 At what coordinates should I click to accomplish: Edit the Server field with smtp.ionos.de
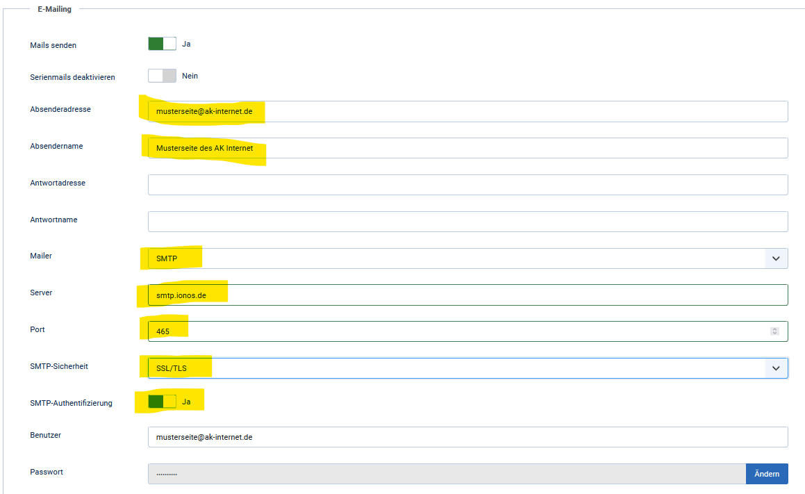pyautogui.click(x=467, y=295)
